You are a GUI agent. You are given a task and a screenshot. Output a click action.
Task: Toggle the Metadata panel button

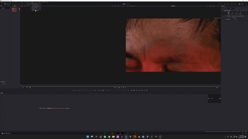[x=234, y=4]
